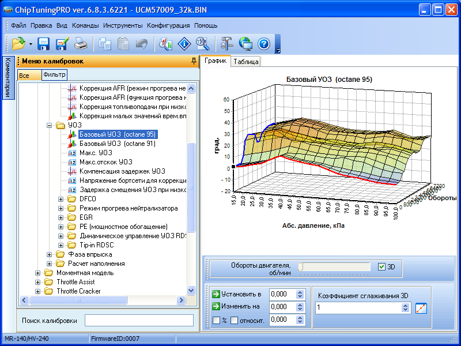The image size is (461, 346).
Task: Click the 3D smoothing apply icon
Action: click(x=421, y=308)
